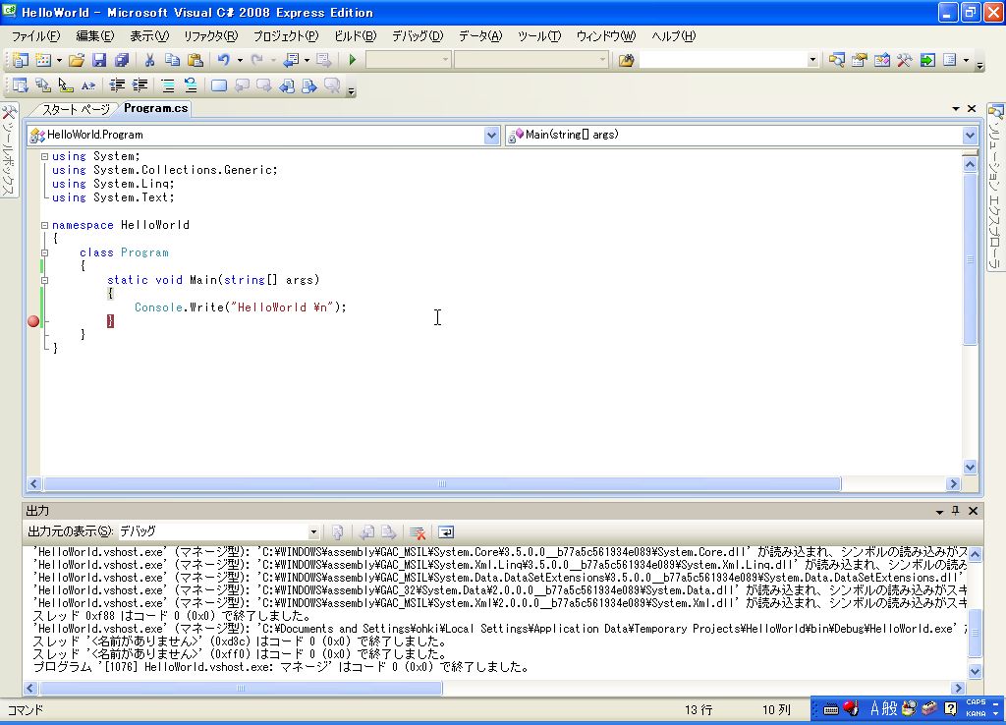Click the Find in Files binoculars icon
This screenshot has width=1006, height=725.
pyautogui.click(x=626, y=60)
